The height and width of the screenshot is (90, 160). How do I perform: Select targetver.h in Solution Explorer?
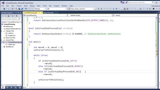click(12, 35)
